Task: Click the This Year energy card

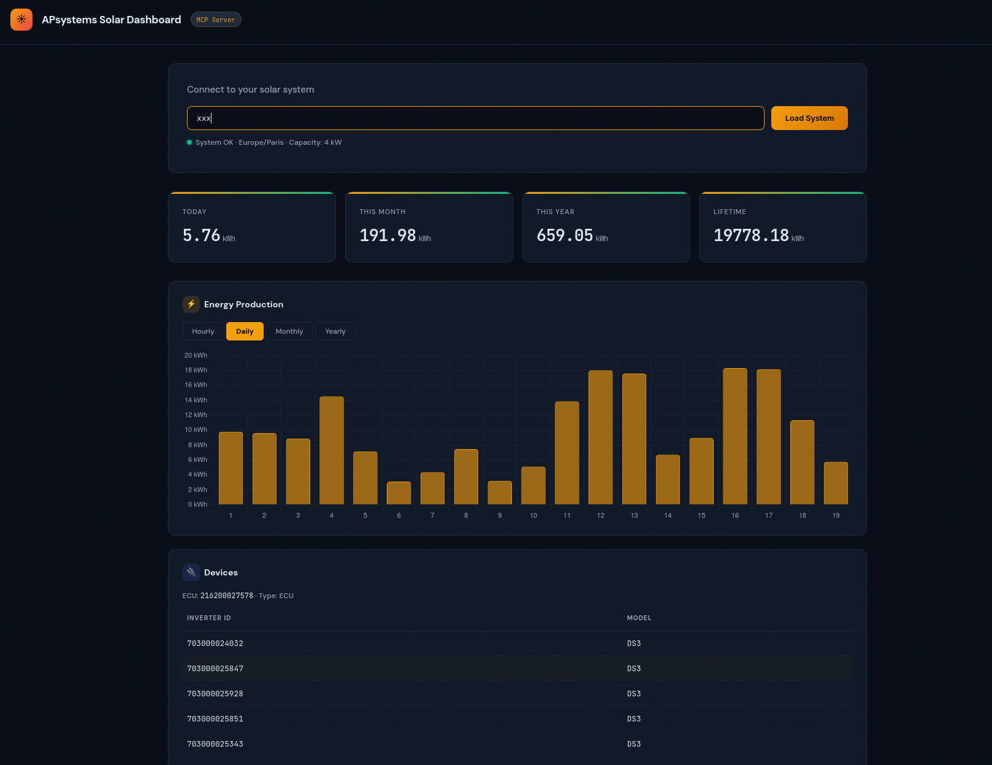Action: click(x=606, y=228)
